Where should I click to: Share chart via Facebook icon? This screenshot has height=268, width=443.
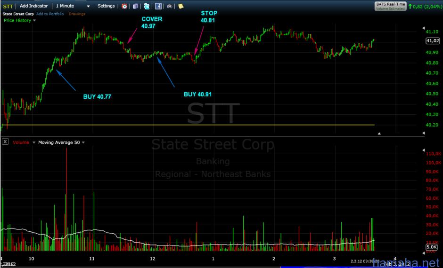coord(158,6)
